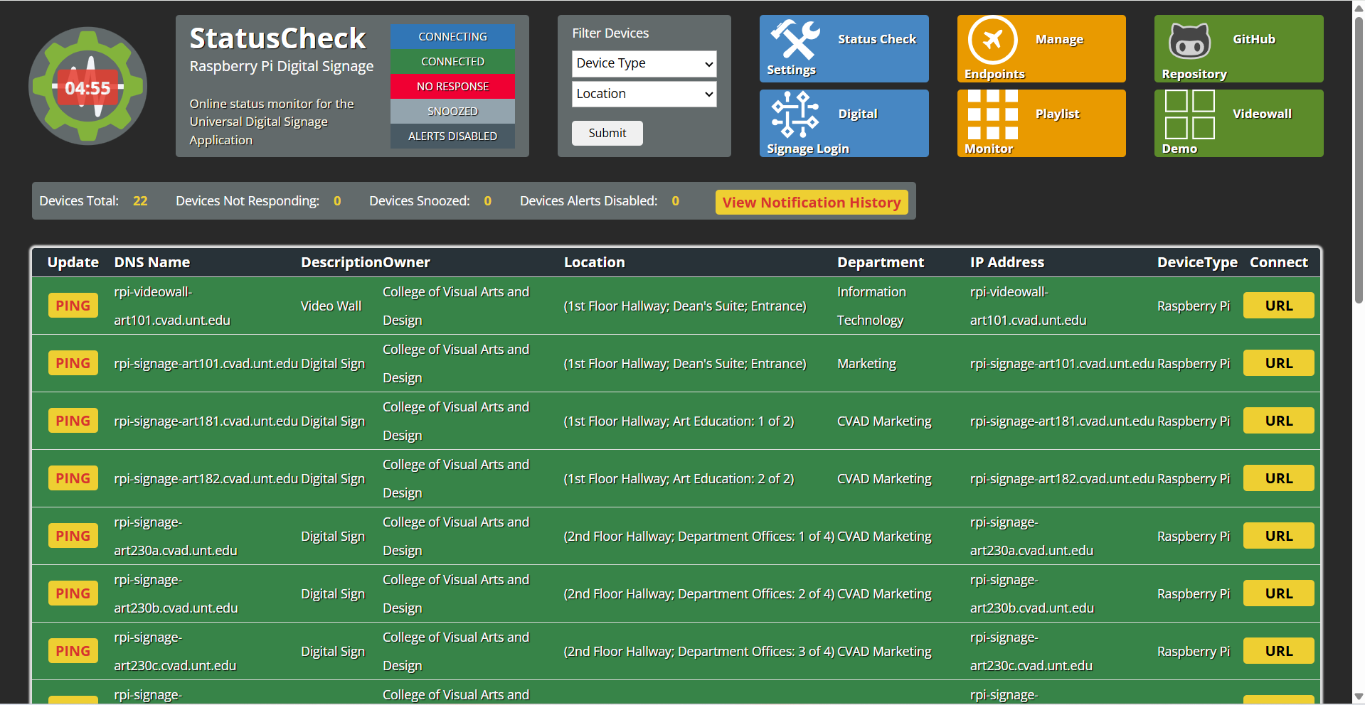
Task: View Notification History
Action: [811, 202]
